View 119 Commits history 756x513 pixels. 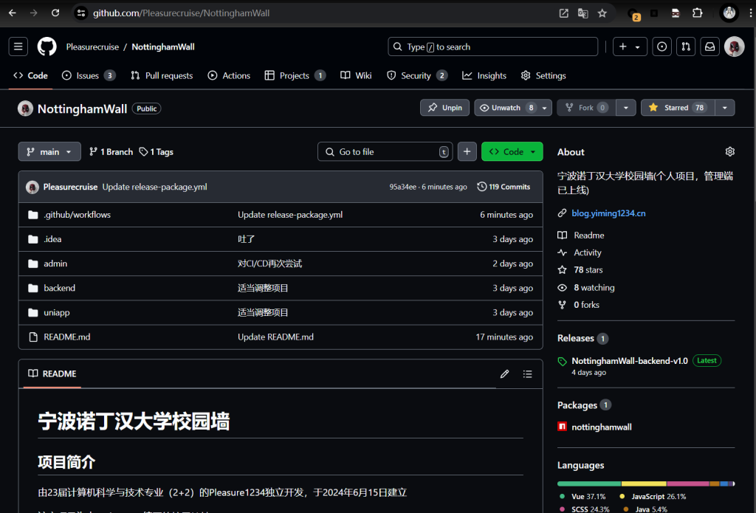coord(504,187)
